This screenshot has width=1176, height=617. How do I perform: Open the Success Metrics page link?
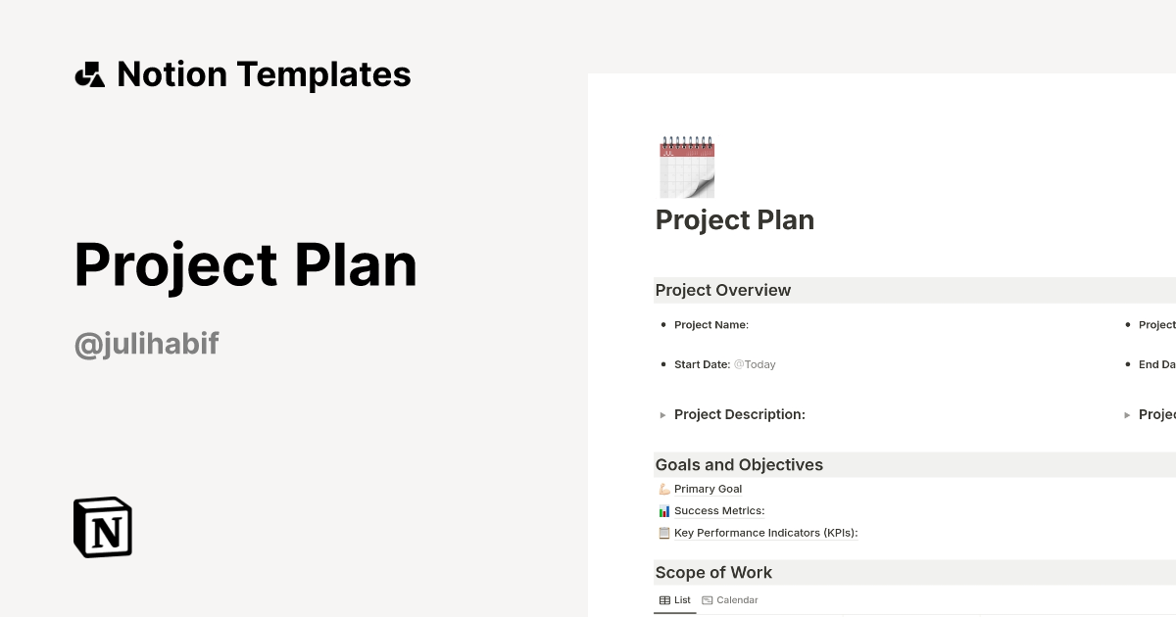(718, 510)
